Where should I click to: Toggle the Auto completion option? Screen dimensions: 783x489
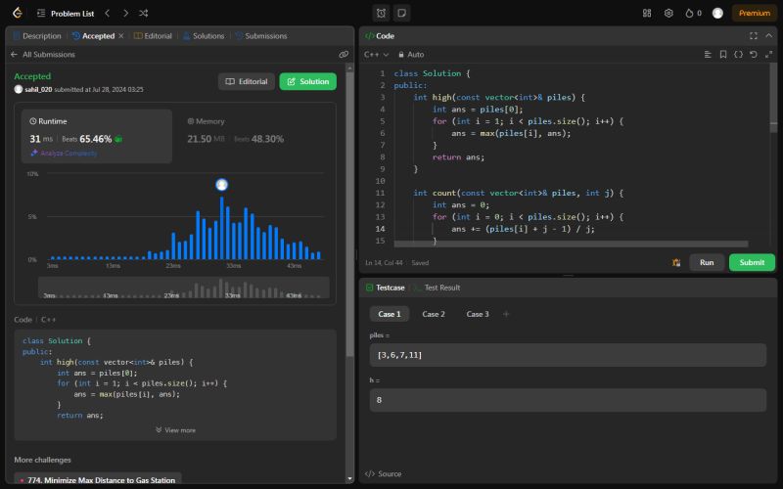click(x=410, y=55)
